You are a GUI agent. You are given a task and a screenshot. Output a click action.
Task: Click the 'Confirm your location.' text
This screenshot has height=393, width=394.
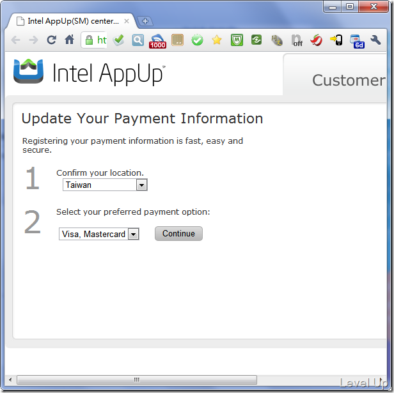100,173
